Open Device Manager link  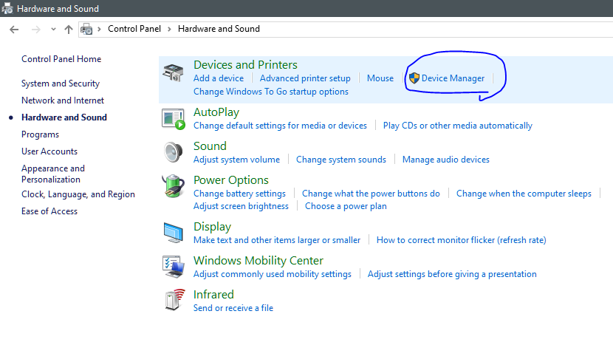click(453, 78)
